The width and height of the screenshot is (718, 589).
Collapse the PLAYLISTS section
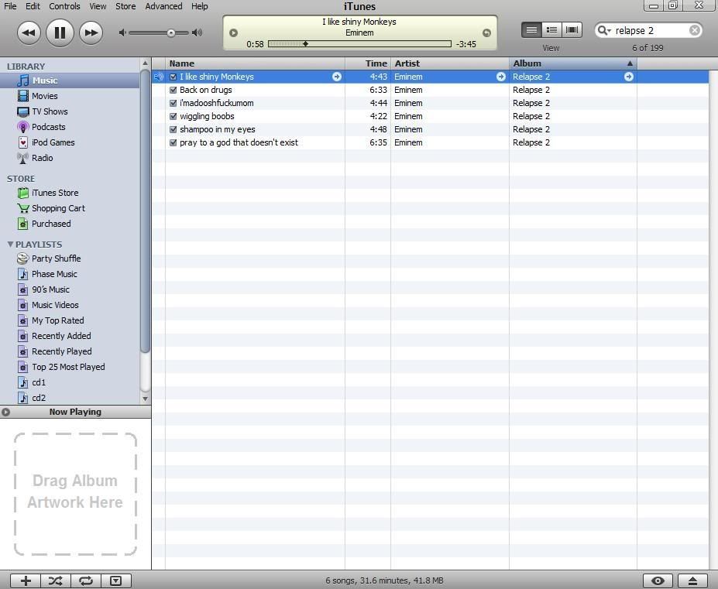coord(10,245)
